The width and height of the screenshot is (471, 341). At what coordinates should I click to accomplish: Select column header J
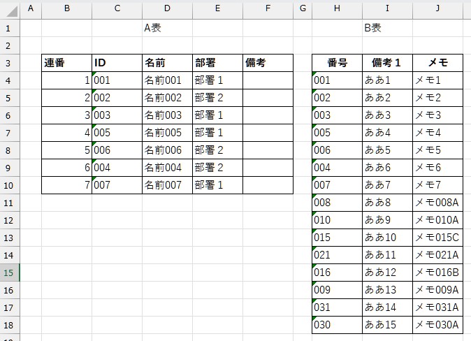437,9
